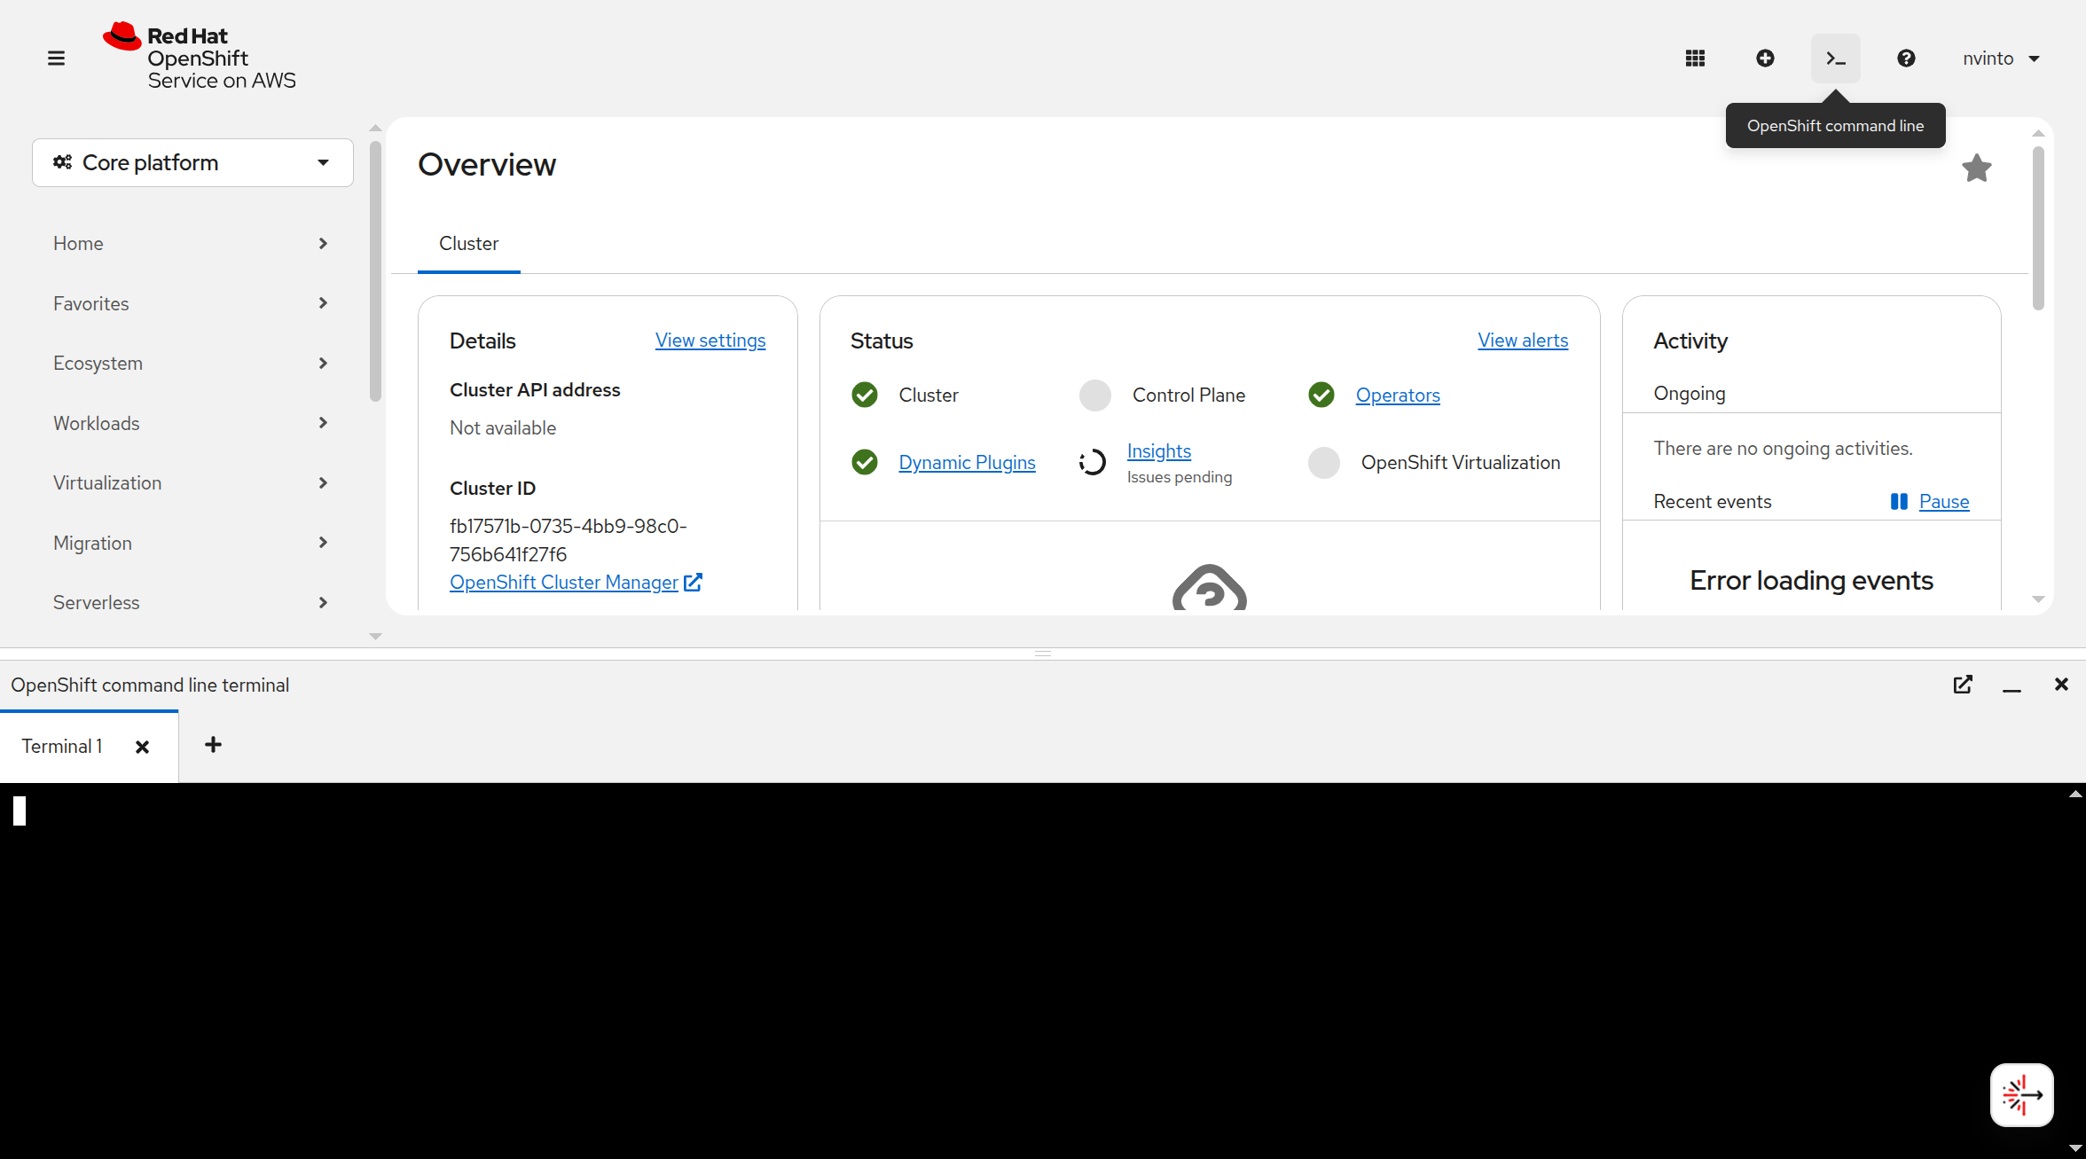
Task: Open the Core platform perspective switcher
Action: [192, 162]
